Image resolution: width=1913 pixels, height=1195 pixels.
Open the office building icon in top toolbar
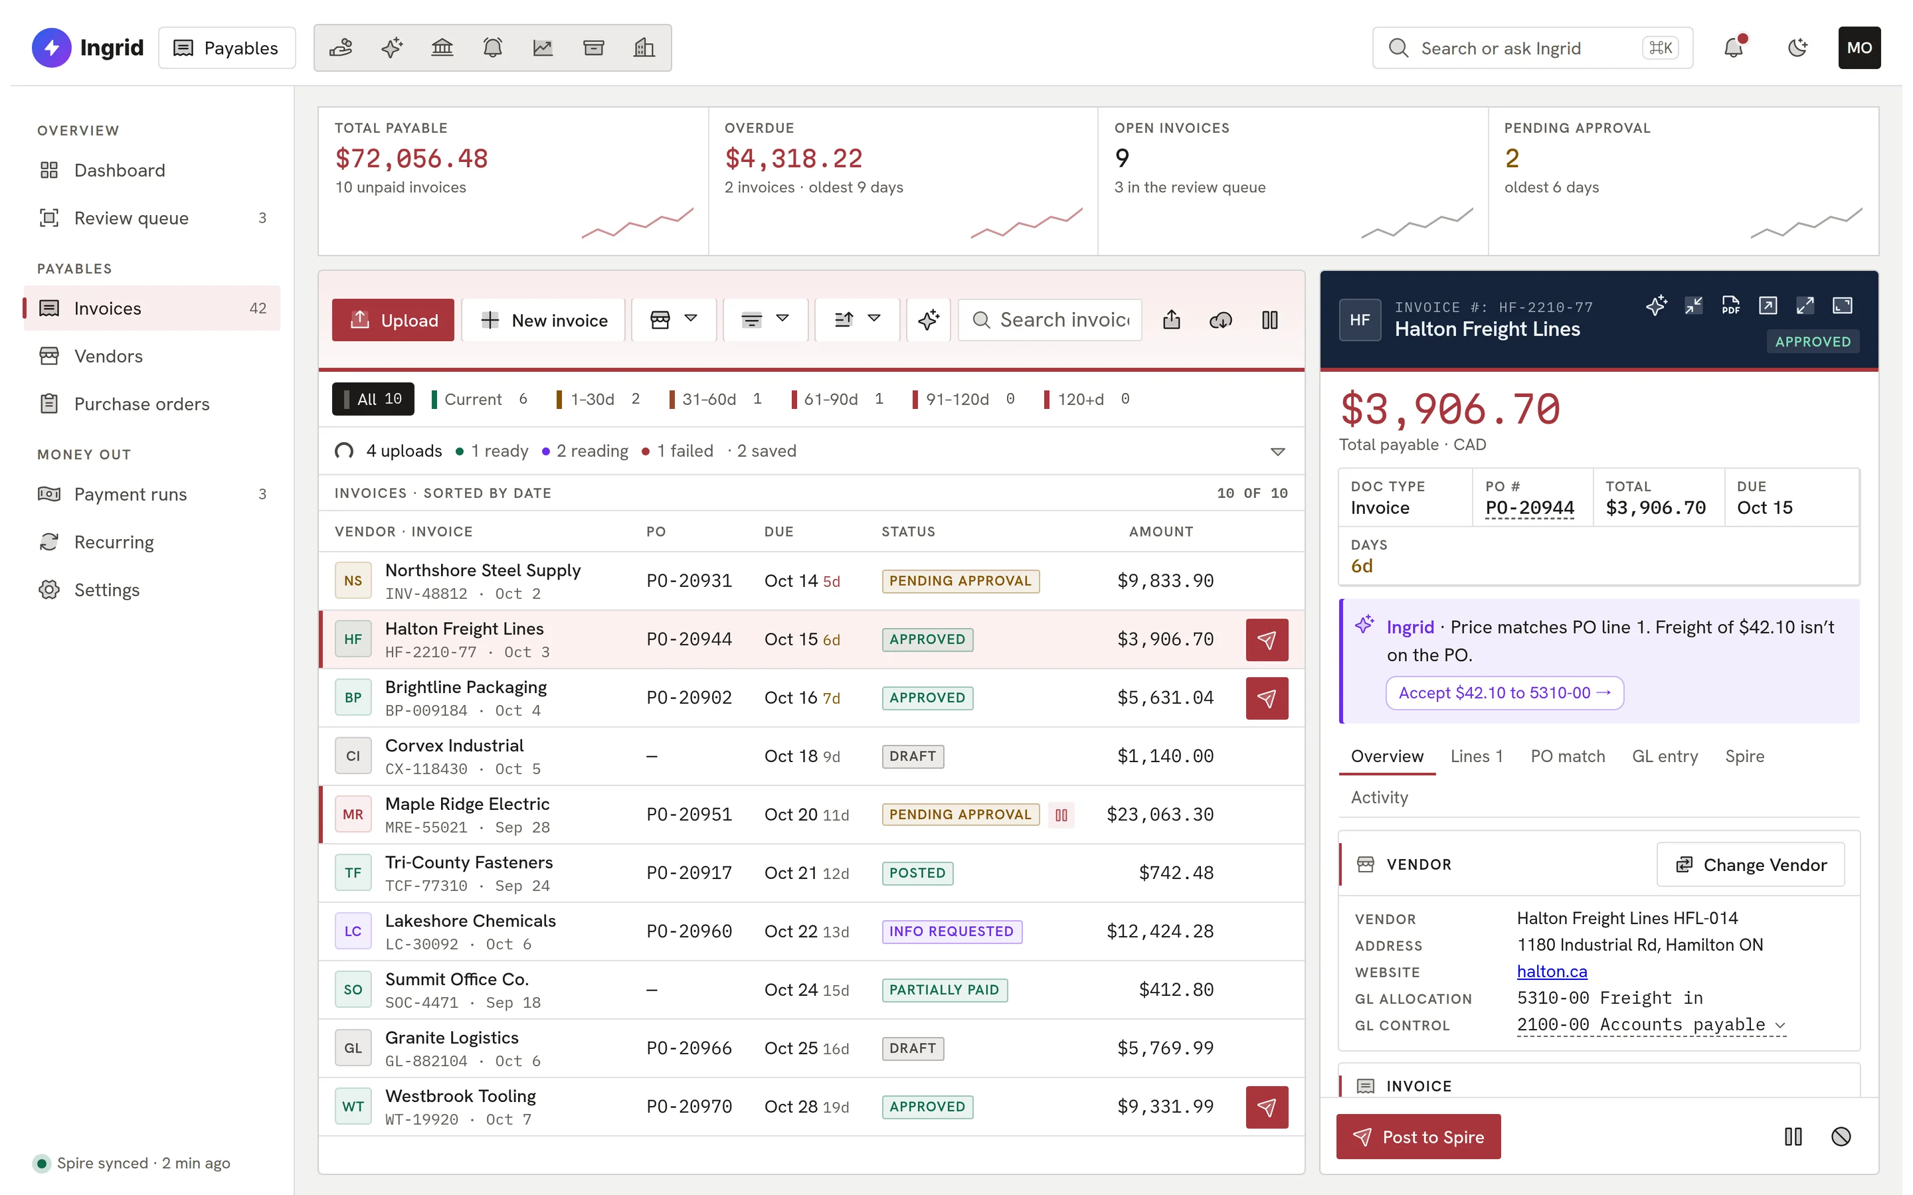click(x=644, y=48)
